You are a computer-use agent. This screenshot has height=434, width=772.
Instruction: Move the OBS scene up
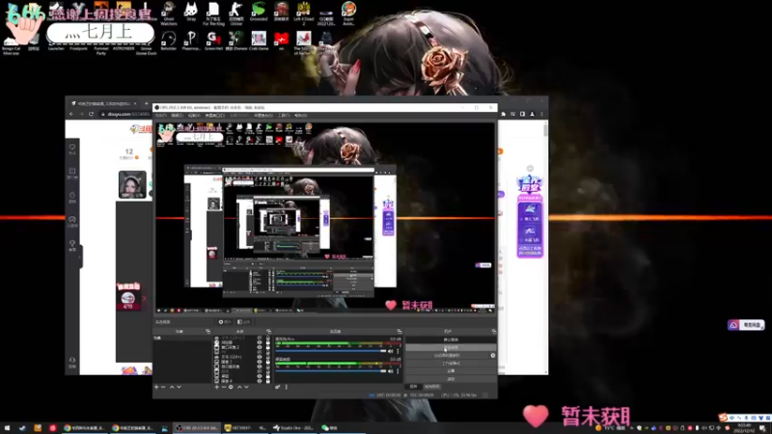pos(172,387)
